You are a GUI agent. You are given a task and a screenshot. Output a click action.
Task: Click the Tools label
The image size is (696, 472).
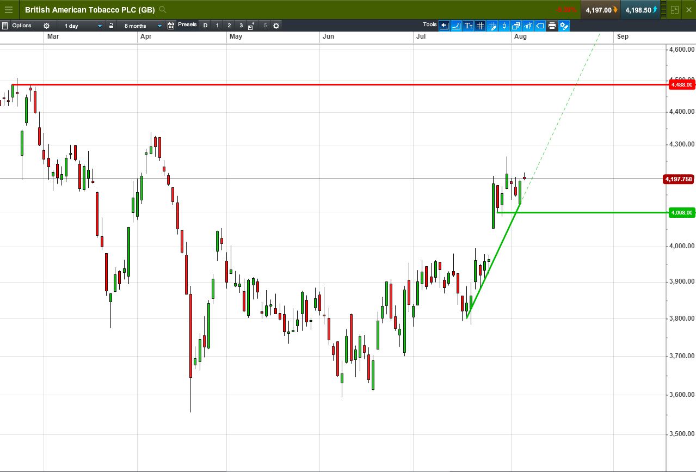pyautogui.click(x=430, y=24)
